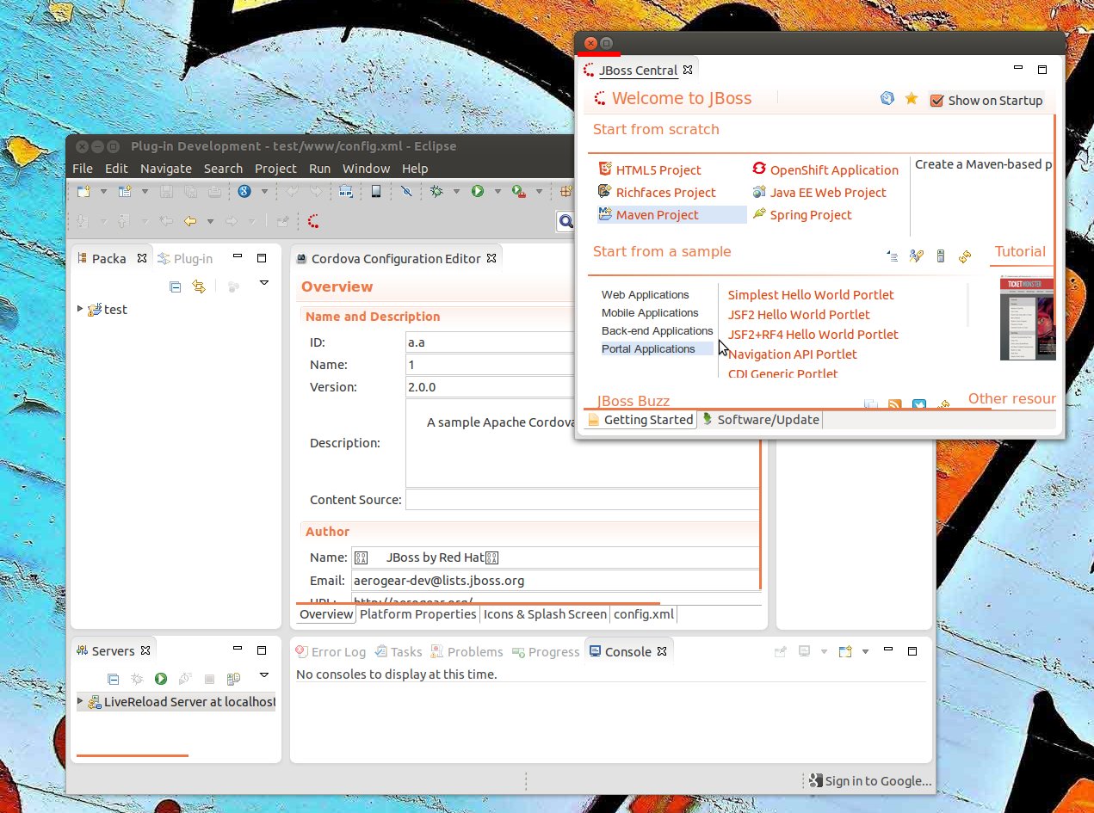Click the yellow Back arrow in toolbar
Screen dimensions: 1094x813
click(190, 221)
